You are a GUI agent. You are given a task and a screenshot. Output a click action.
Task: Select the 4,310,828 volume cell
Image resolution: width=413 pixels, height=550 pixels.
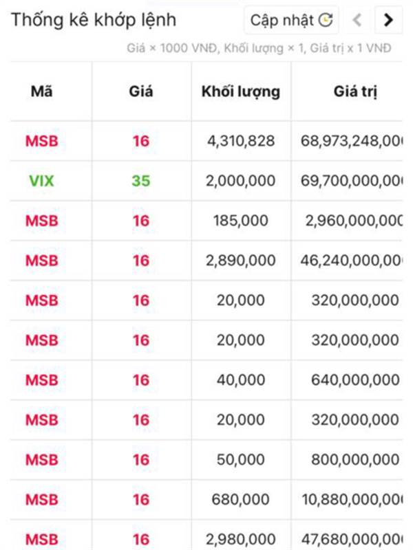click(x=241, y=141)
